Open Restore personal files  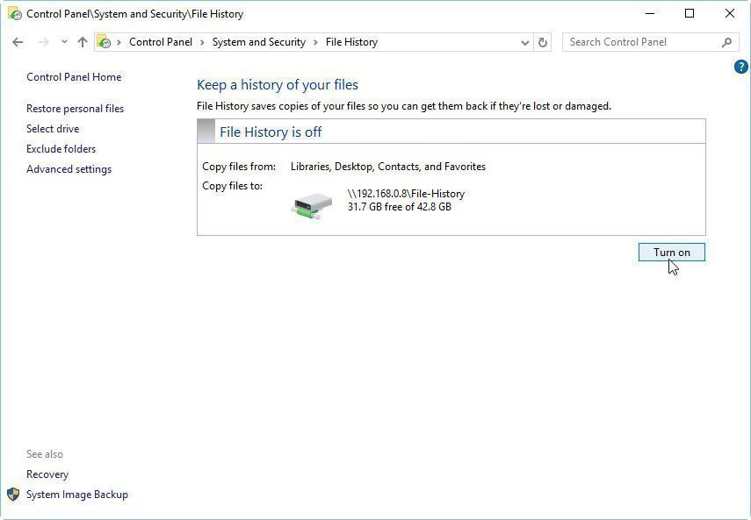pyautogui.click(x=76, y=109)
